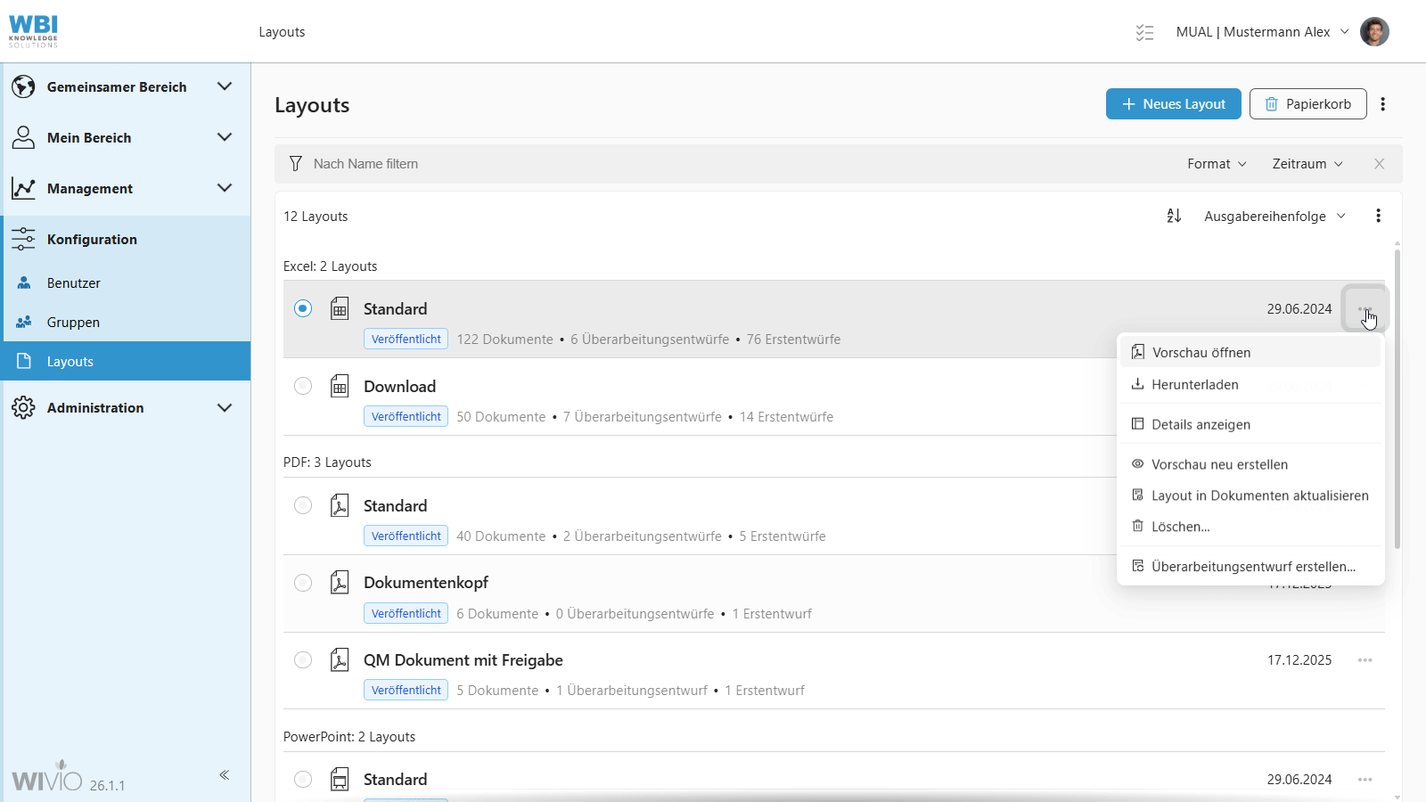Select the radio button for the Download layout
The height and width of the screenshot is (802, 1426).
tap(303, 386)
